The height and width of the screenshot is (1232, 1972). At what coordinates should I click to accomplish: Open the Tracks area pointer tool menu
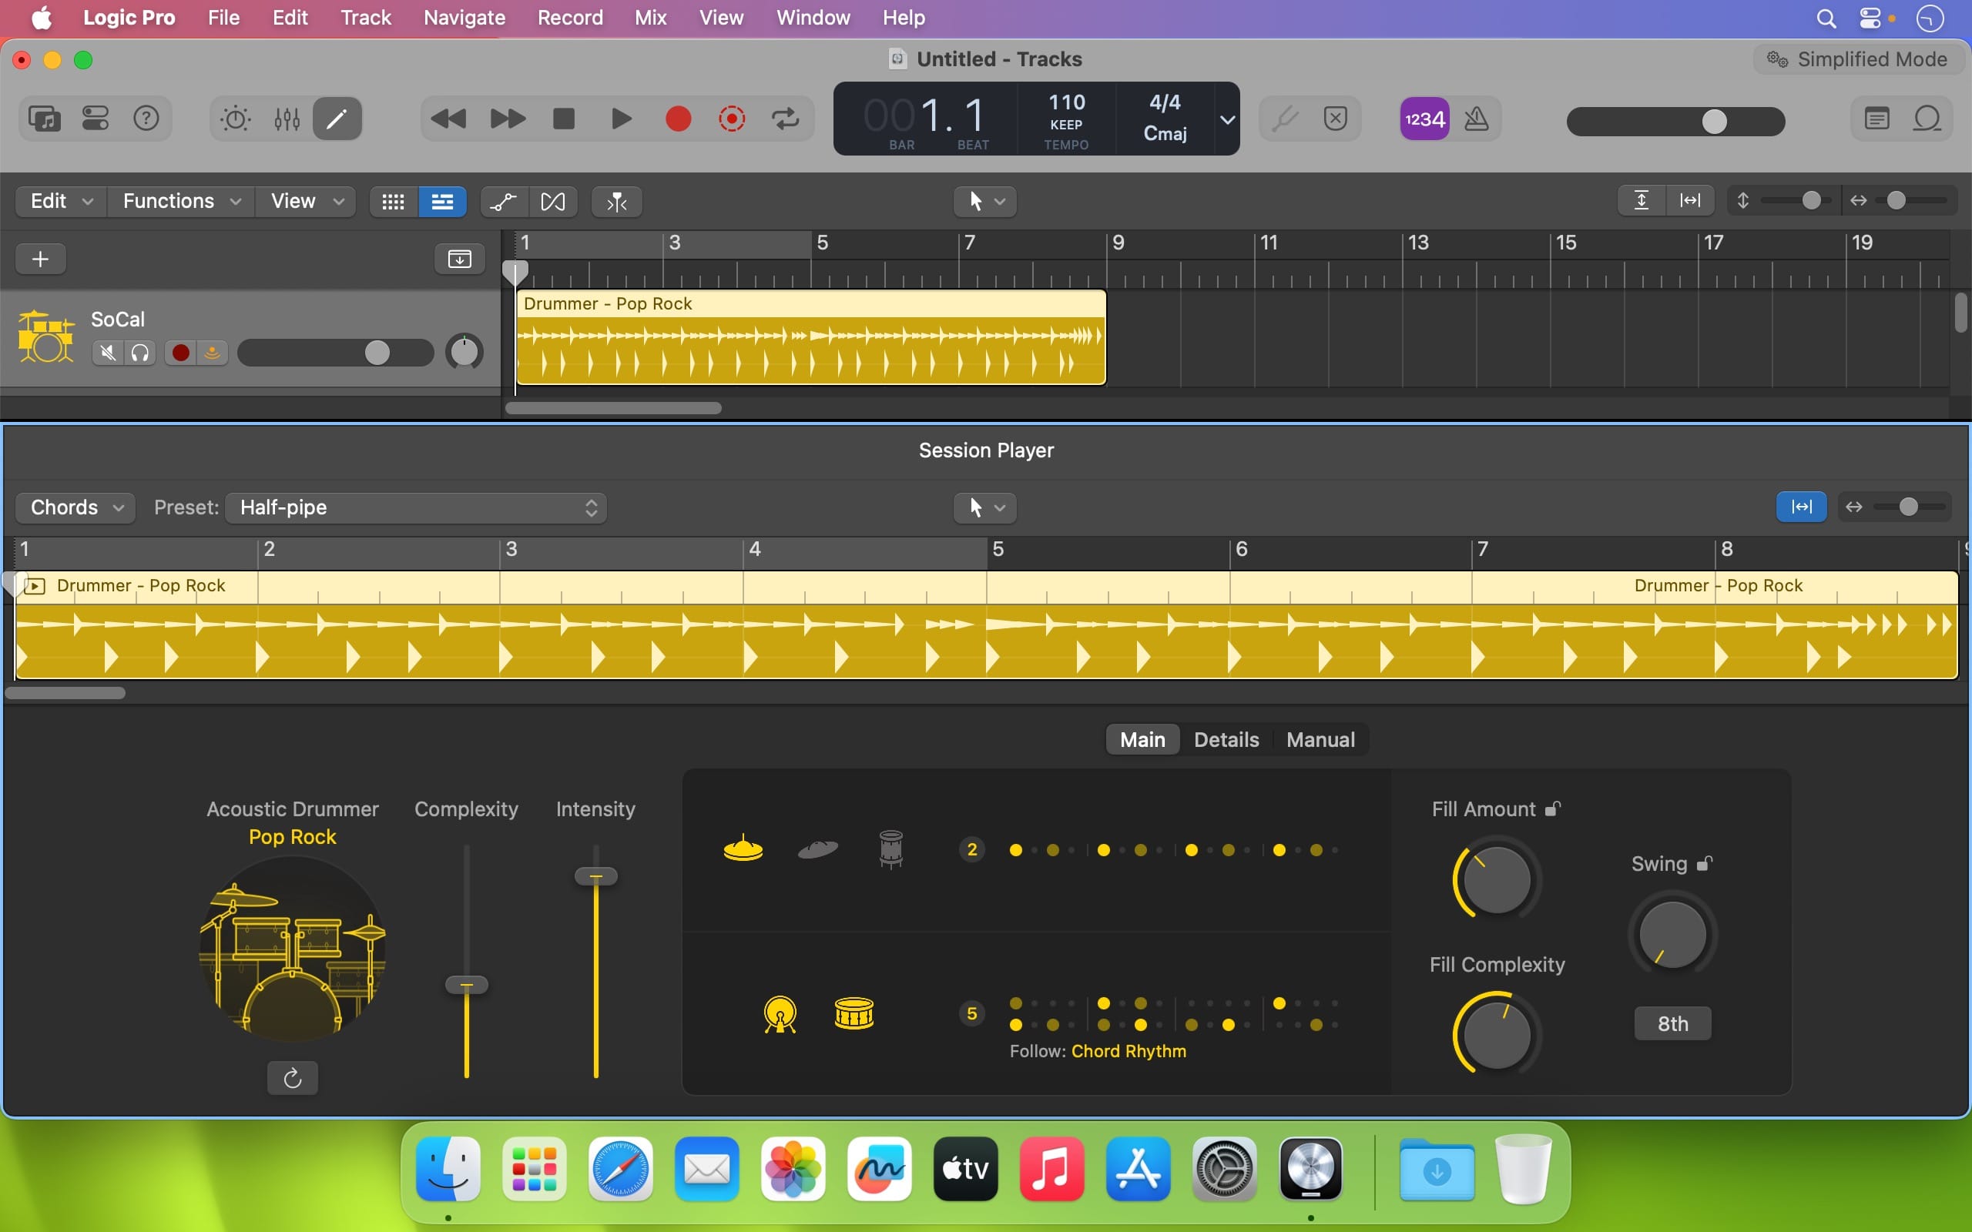pyautogui.click(x=985, y=201)
